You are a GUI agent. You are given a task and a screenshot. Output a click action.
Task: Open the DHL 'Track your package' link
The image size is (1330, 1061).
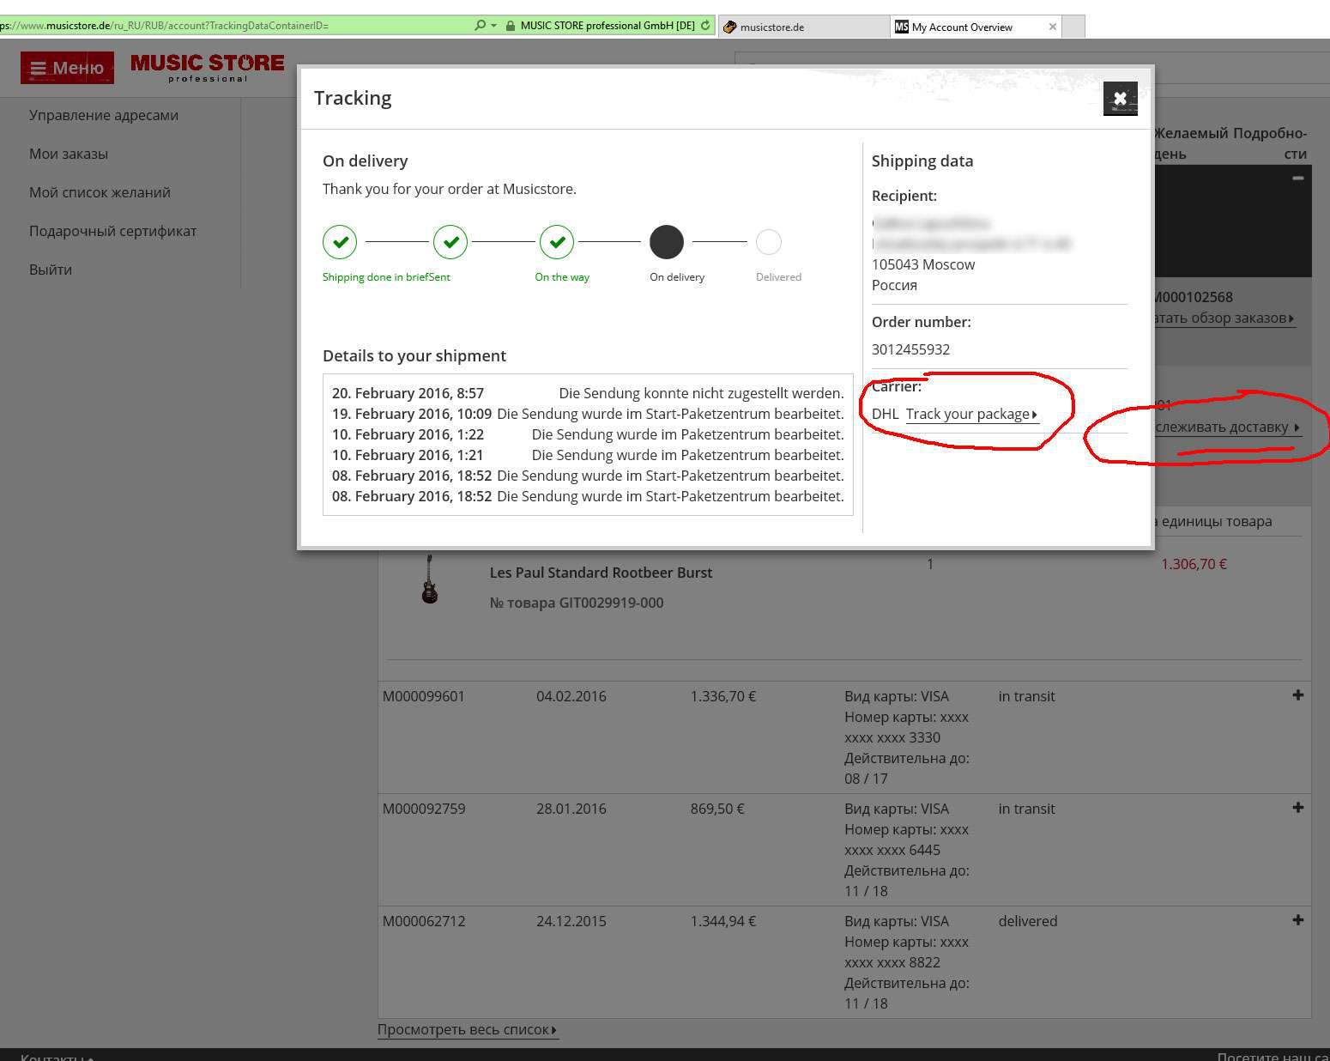[970, 414]
